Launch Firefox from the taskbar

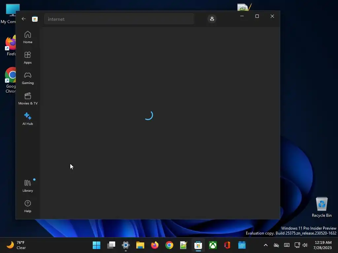[x=155, y=245]
